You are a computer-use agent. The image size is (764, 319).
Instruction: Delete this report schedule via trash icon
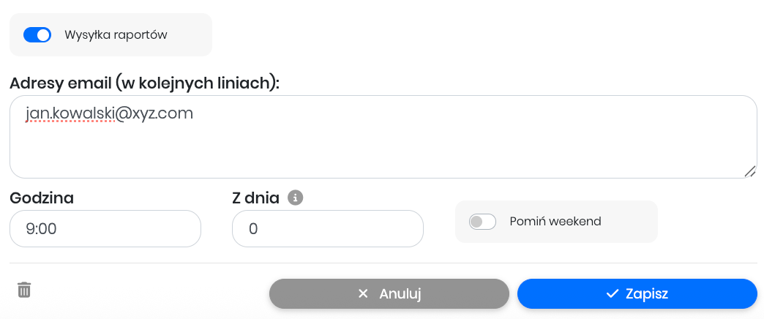click(x=24, y=290)
